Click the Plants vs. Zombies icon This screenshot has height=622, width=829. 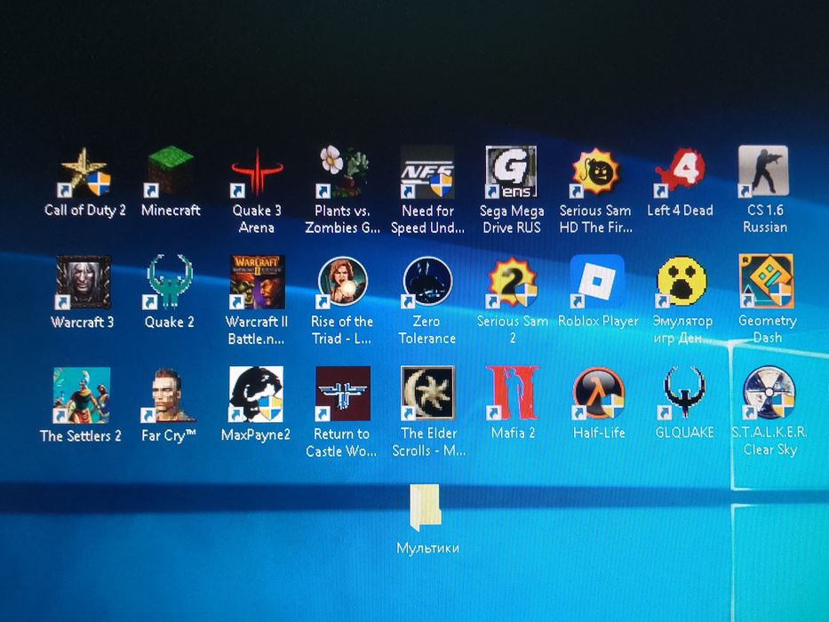click(343, 172)
